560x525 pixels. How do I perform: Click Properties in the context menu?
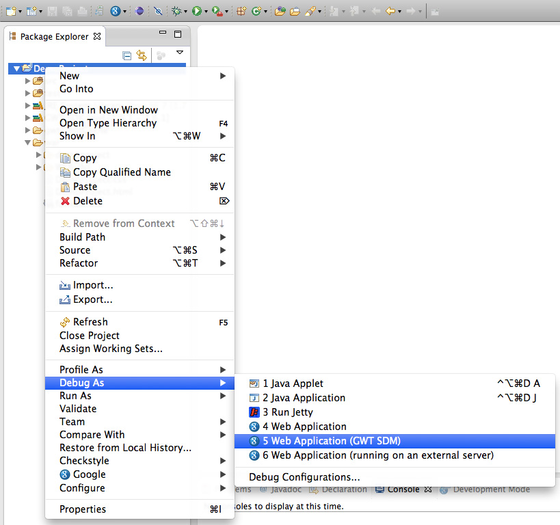pyautogui.click(x=83, y=509)
